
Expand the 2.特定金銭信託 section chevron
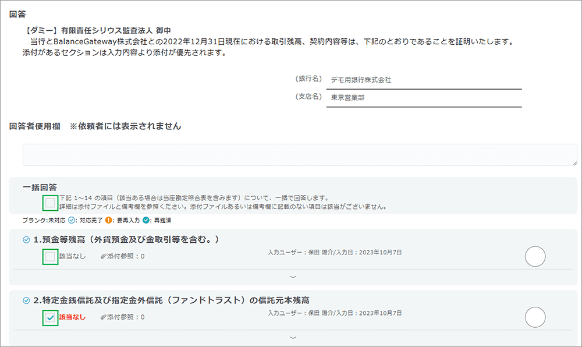[x=293, y=337]
